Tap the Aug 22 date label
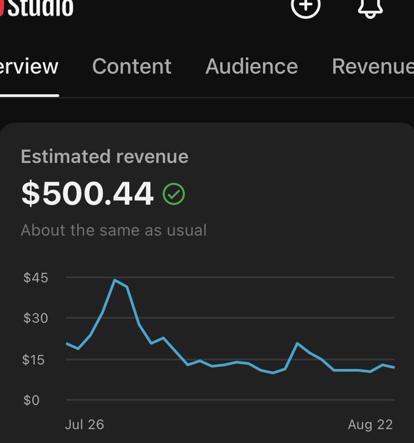 coord(370,425)
